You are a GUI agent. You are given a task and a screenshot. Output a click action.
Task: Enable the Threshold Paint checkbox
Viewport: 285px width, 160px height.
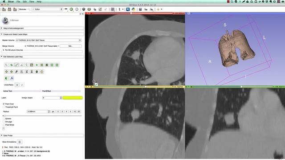tap(4, 107)
